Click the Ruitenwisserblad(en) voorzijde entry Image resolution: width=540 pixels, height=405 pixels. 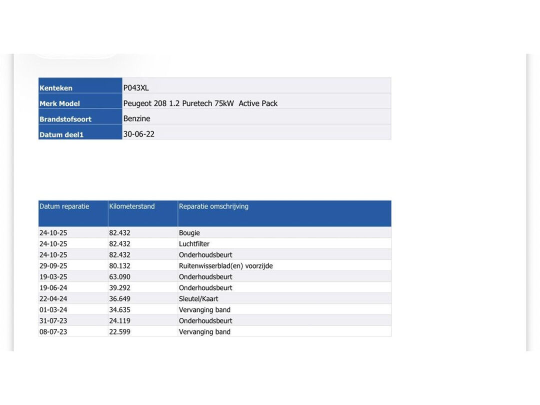[x=226, y=266]
